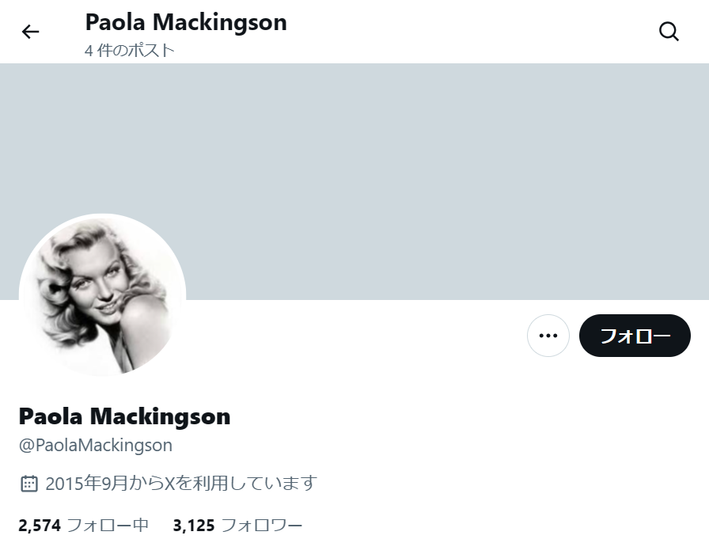709x543 pixels.
Task: Follow Paola Mackingson with the フォロー button
Action: 635,336
